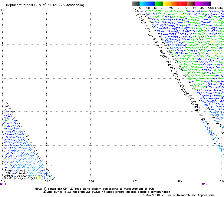Image resolution: width=224 pixels, height=197 pixels.
Task: Click the '>50 knots' legend label
Action: point(215,8)
